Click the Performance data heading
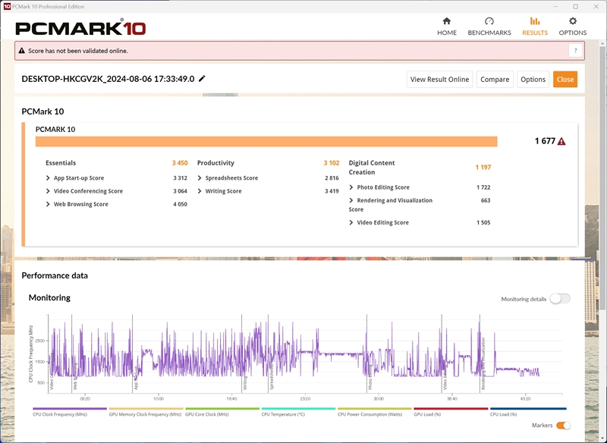 pyautogui.click(x=55, y=275)
